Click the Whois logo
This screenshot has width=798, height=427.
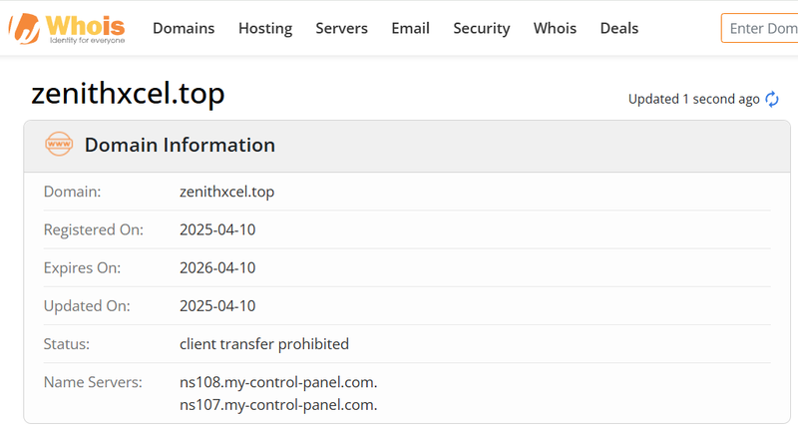tap(67, 29)
